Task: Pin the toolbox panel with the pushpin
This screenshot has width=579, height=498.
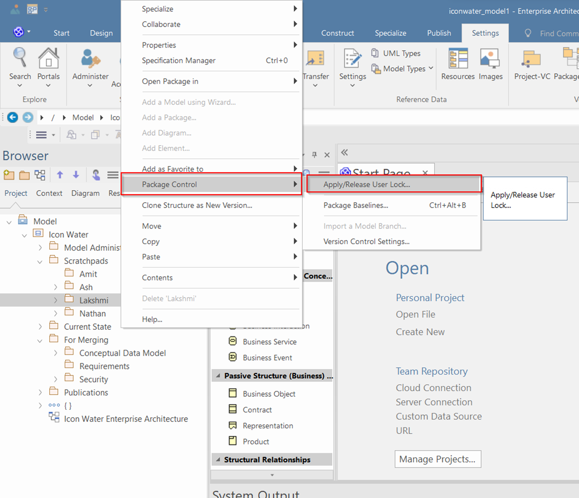Action: click(314, 154)
